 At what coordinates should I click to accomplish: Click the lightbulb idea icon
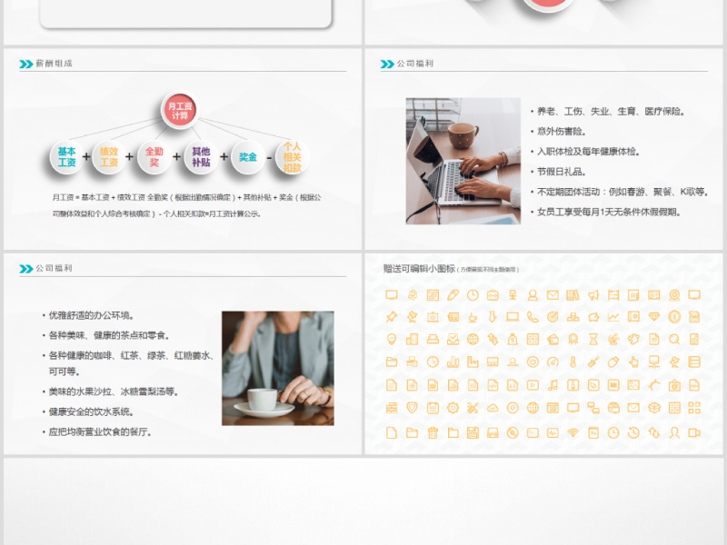pos(392,338)
